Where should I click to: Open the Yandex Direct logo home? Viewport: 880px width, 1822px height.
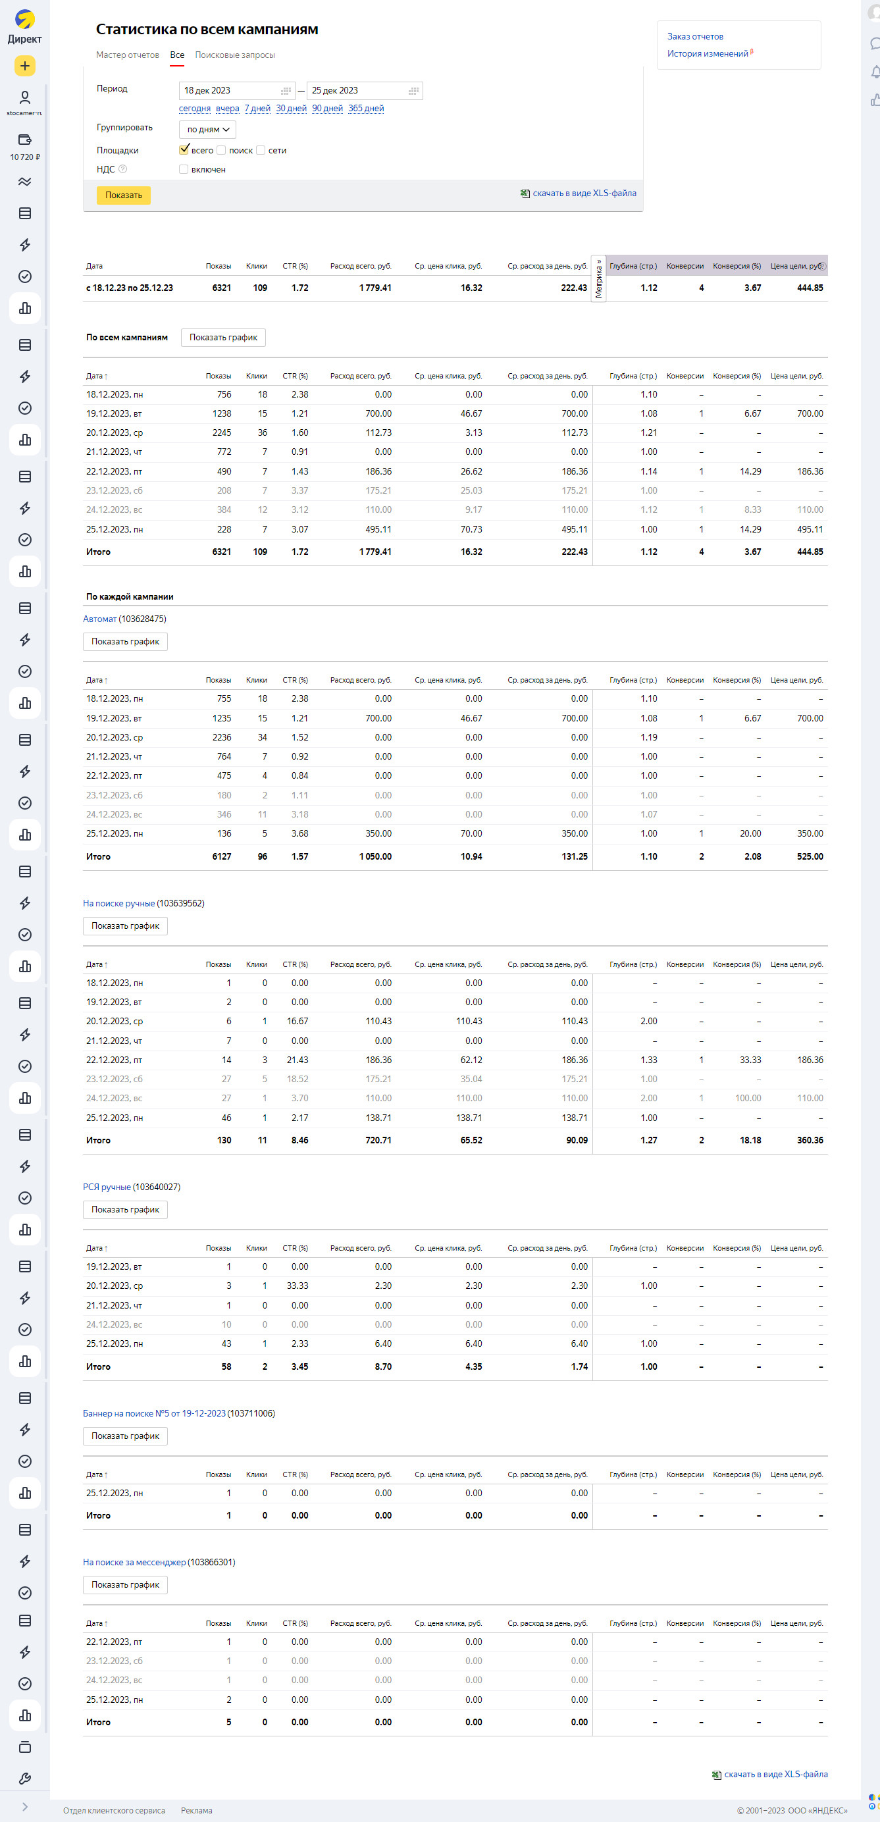pos(25,27)
